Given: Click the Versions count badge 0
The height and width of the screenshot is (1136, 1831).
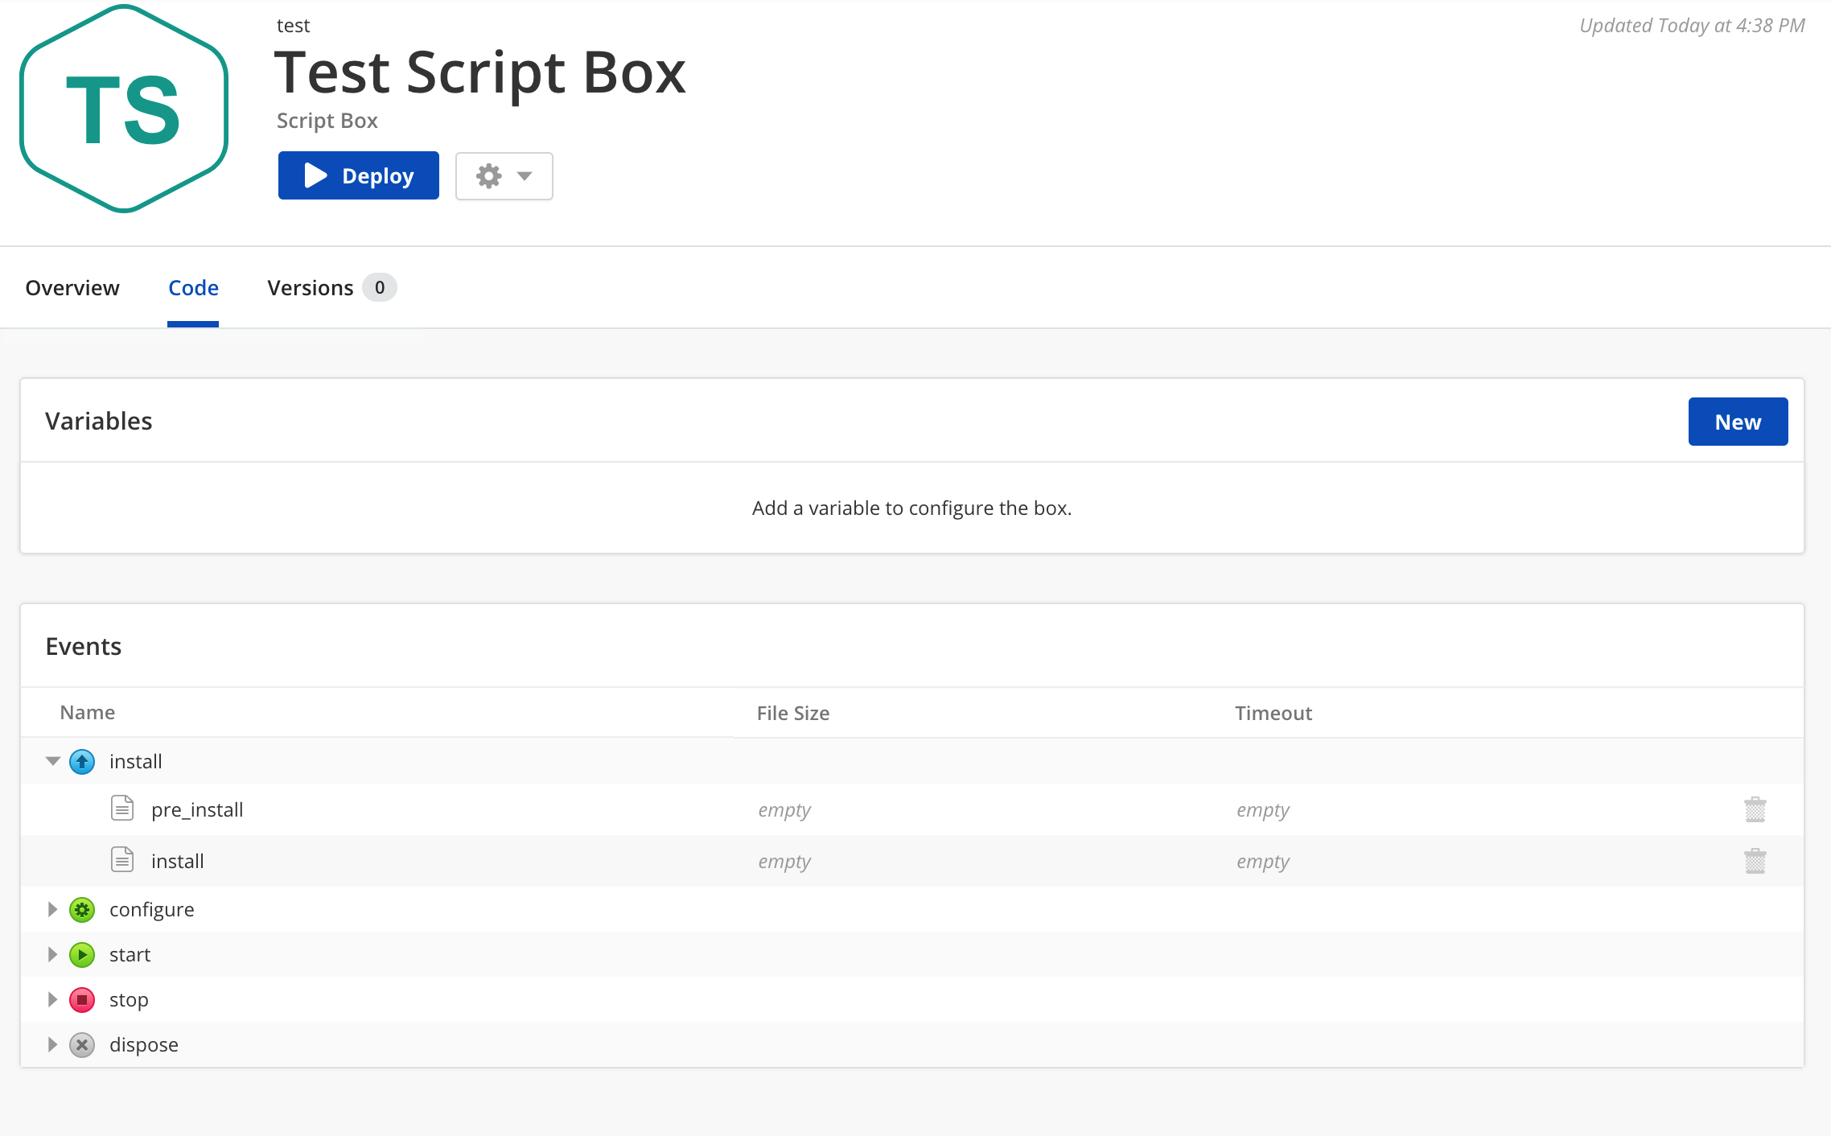Looking at the screenshot, I should (380, 288).
